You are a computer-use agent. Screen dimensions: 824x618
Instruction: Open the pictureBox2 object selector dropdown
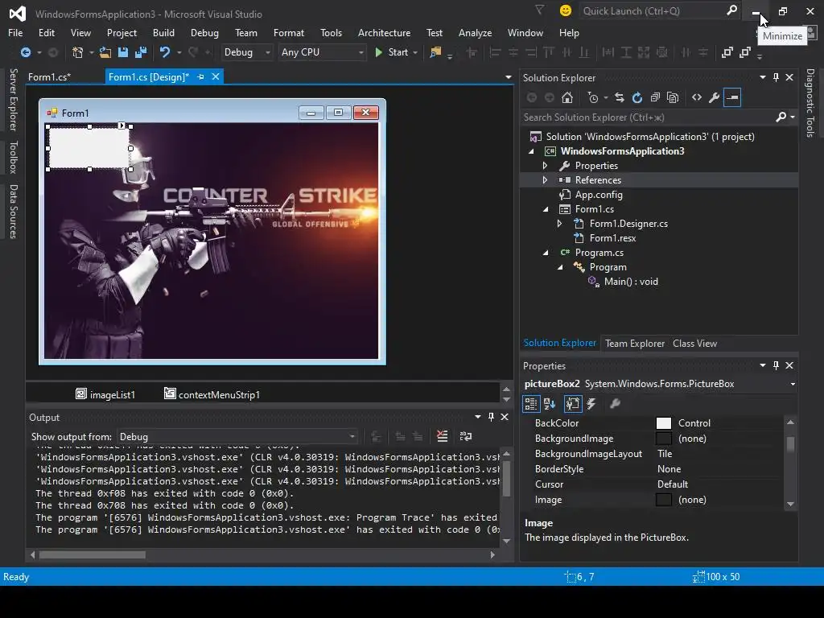click(x=793, y=384)
